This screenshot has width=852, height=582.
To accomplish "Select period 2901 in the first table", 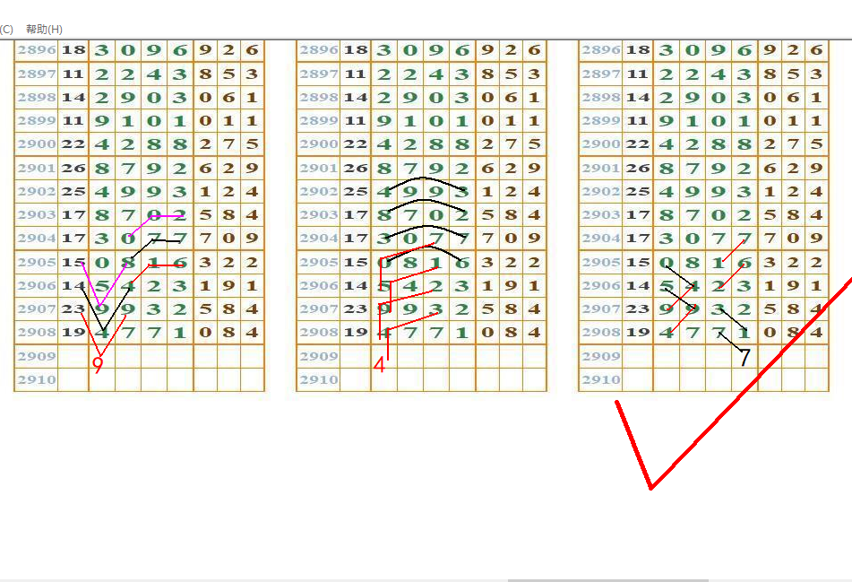I will click(x=37, y=168).
